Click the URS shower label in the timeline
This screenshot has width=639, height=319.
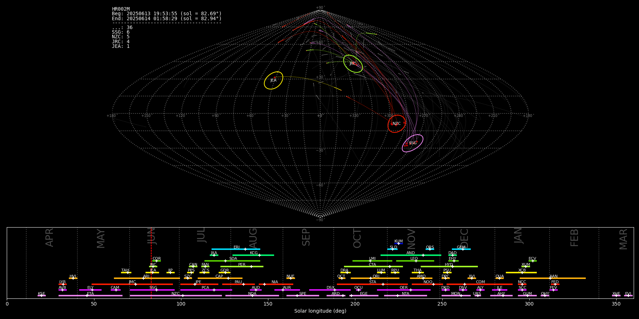477,294
